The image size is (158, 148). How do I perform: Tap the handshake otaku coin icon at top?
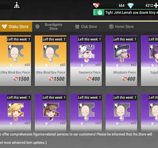[x=96, y=6]
